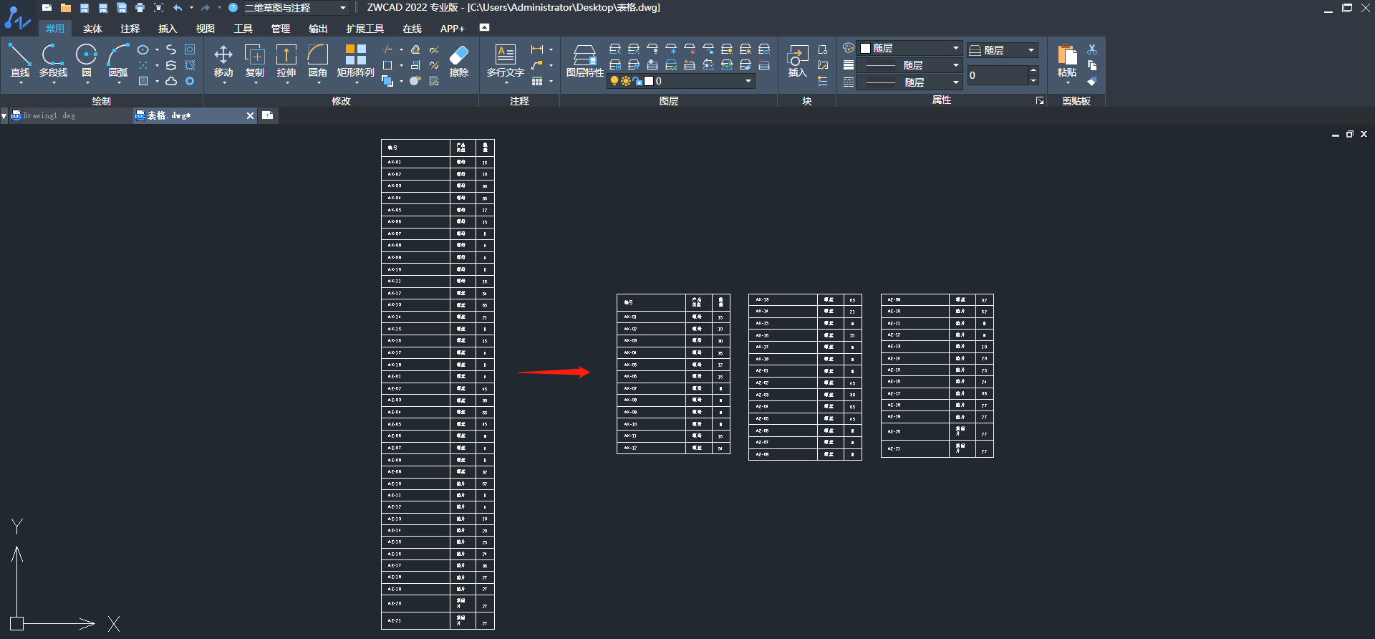The width and height of the screenshot is (1375, 639).
Task: Expand the 随层 color dropdown
Action: point(955,48)
